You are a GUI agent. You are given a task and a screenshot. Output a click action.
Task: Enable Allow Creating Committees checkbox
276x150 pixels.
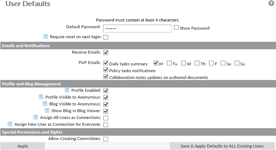[x=106, y=139]
